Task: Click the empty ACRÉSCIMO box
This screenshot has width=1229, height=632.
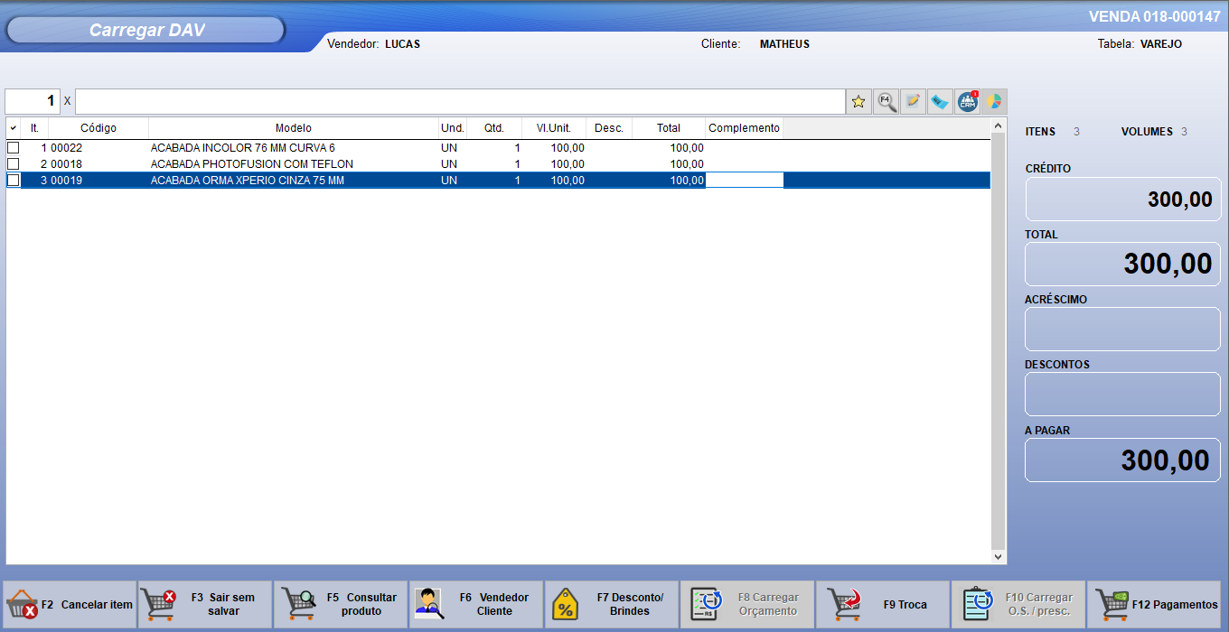Action: 1122,329
